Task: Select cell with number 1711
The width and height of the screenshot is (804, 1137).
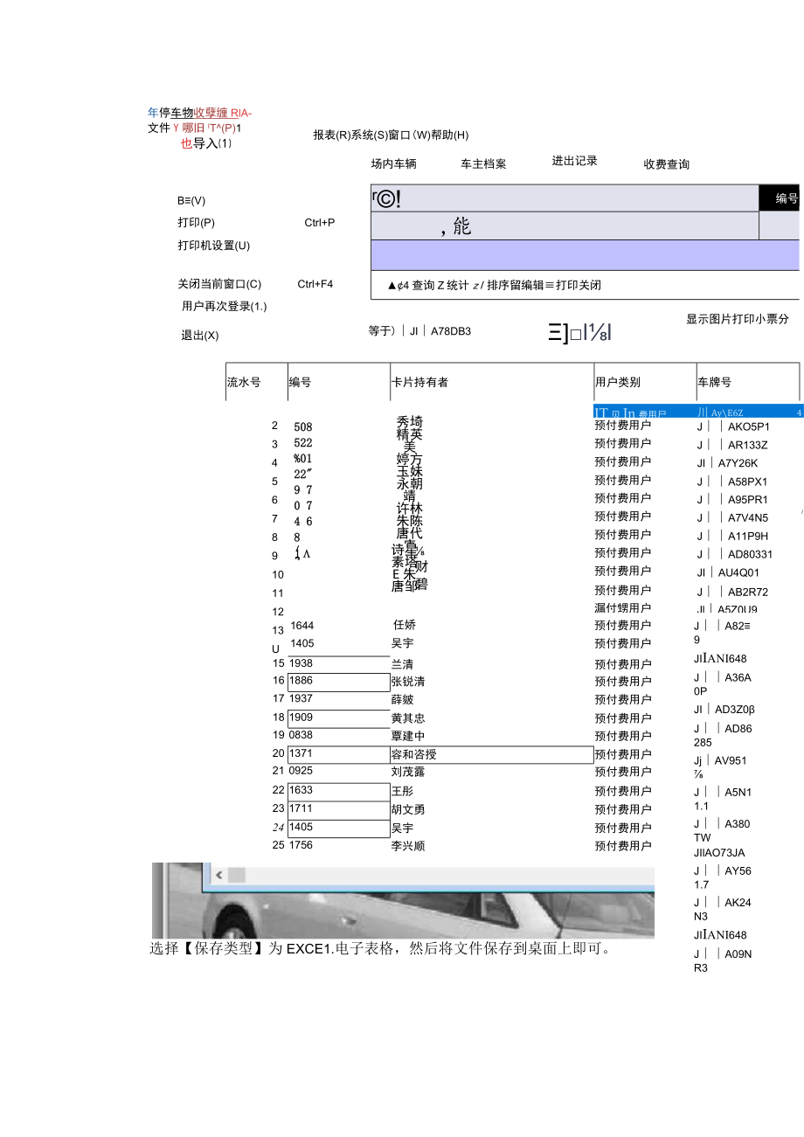Action: (x=301, y=808)
